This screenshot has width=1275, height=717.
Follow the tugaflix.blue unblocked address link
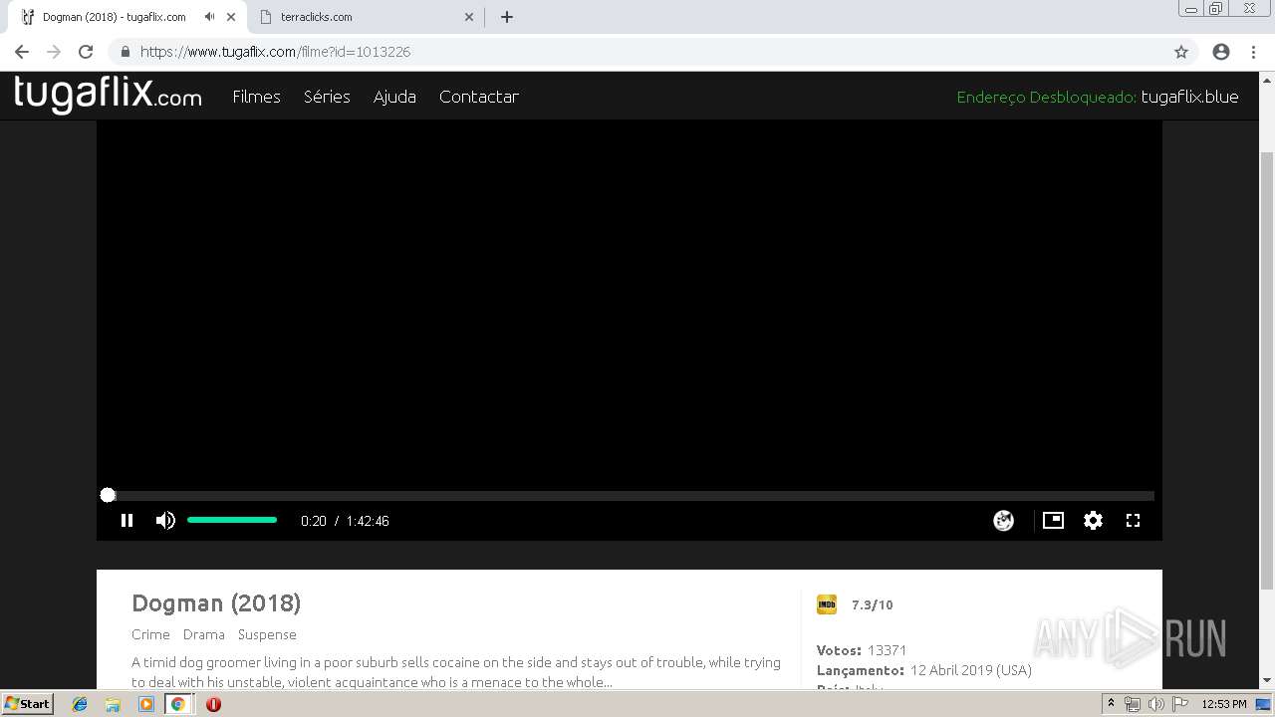point(1189,97)
